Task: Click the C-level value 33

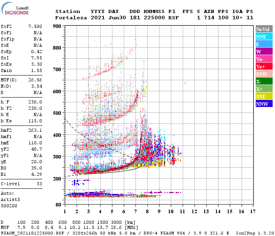Action: point(39,184)
